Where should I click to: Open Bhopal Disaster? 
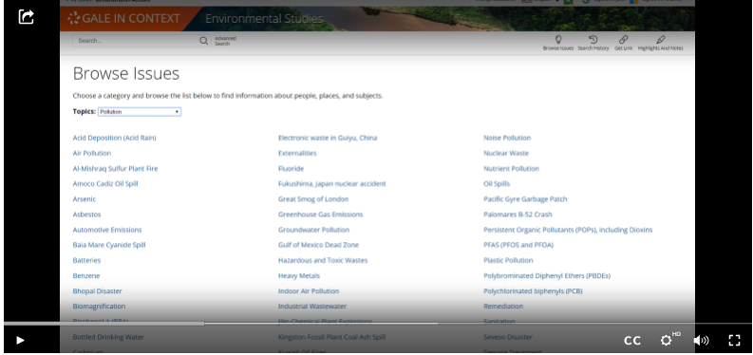[x=98, y=290]
